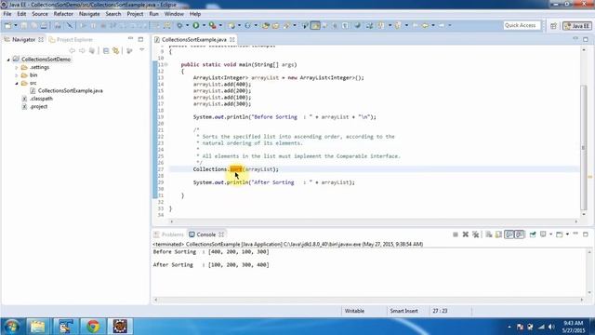The height and width of the screenshot is (335, 595).
Task: Click the editor vertical scrollbar
Action: point(584,148)
